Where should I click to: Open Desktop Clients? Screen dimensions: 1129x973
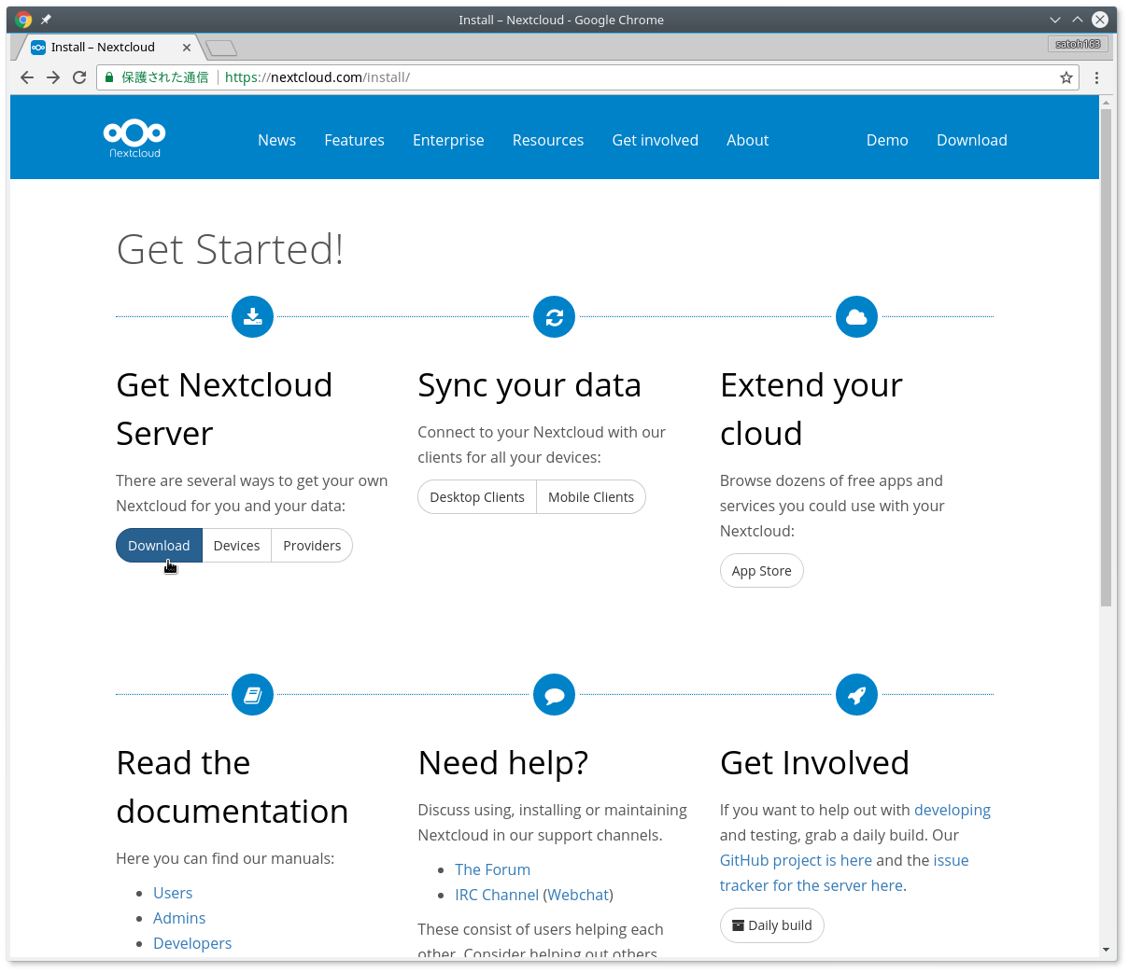coord(477,497)
